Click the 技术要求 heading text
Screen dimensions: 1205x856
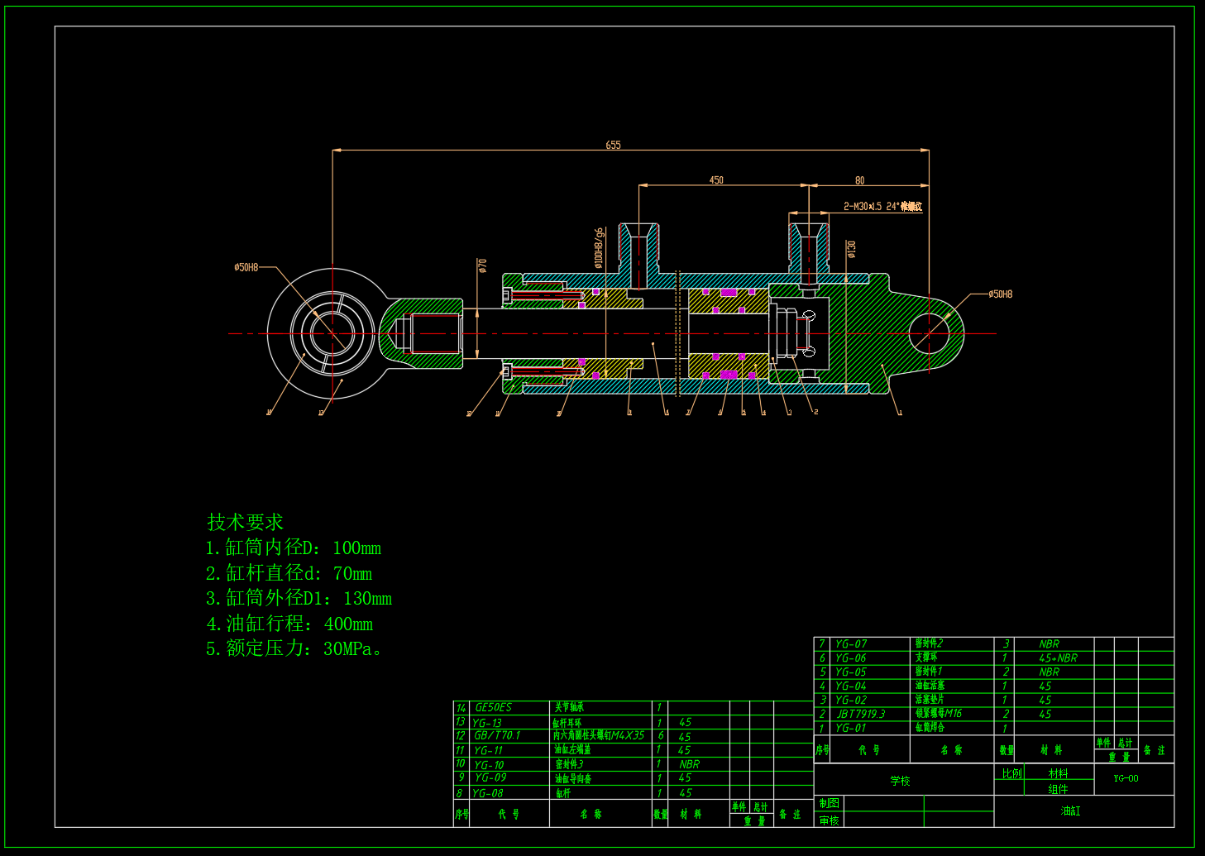pos(245,522)
